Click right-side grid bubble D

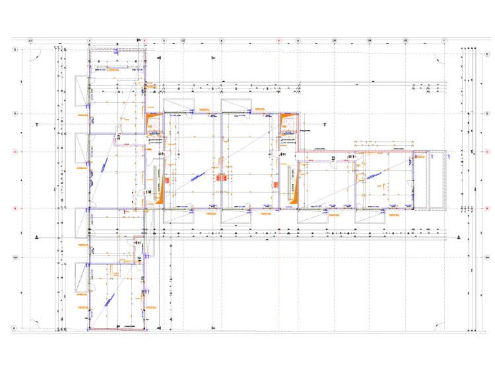[x=487, y=114]
